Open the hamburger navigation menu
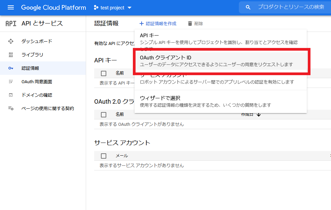Image resolution: width=331 pixels, height=210 pixels. pos(11,8)
